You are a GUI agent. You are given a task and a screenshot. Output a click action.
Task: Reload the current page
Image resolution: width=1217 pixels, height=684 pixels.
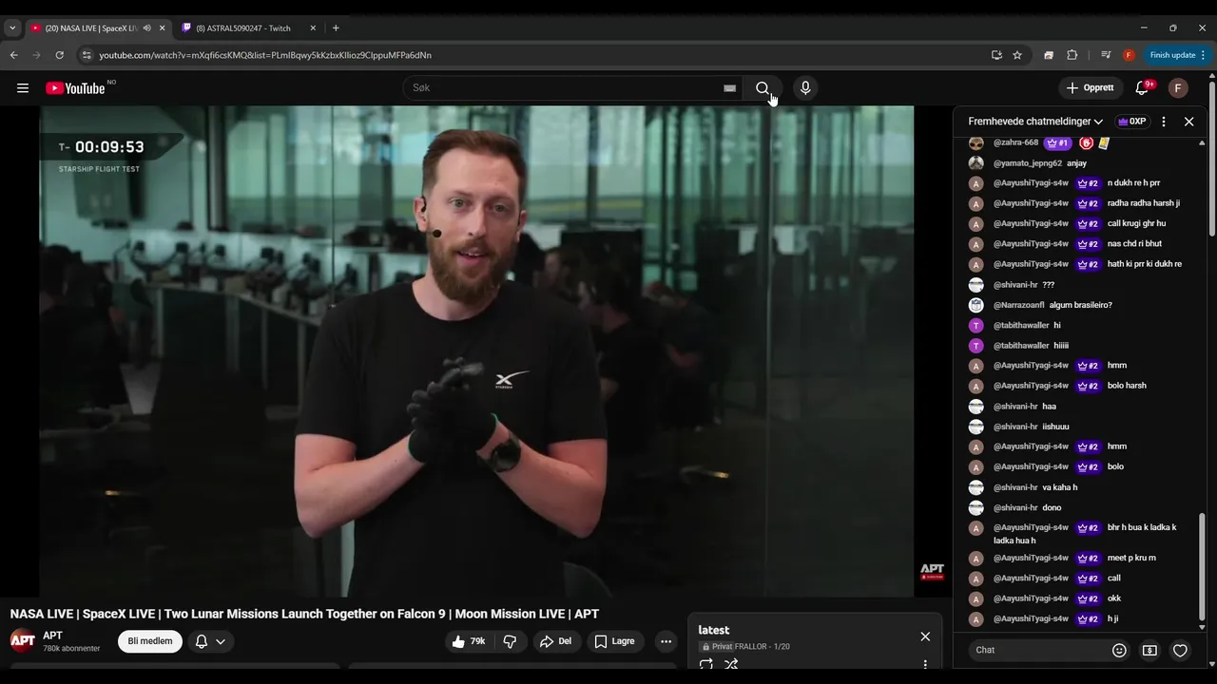coord(59,55)
